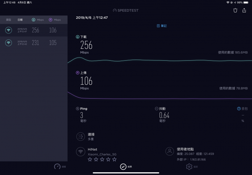252x175 pixels.
Task: Rate HiNet with the fourth star
Action: (x=108, y=159)
